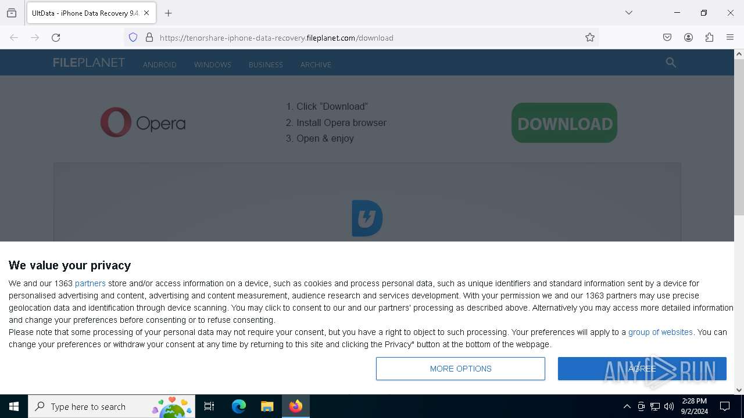This screenshot has height=418, width=744.
Task: Show hidden system tray icons
Action: click(x=627, y=406)
